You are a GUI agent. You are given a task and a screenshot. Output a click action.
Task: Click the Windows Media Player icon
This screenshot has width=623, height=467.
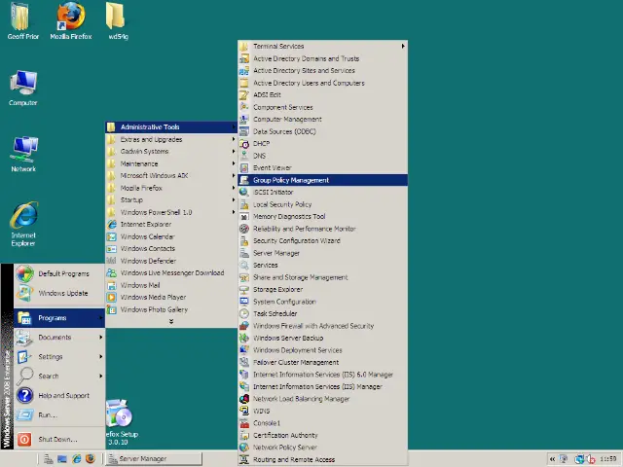(112, 298)
